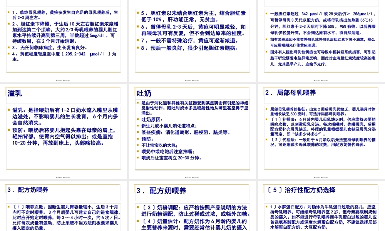385x231 pixels.
Task: Select the slide titled 溢乳
Action: 64,127
